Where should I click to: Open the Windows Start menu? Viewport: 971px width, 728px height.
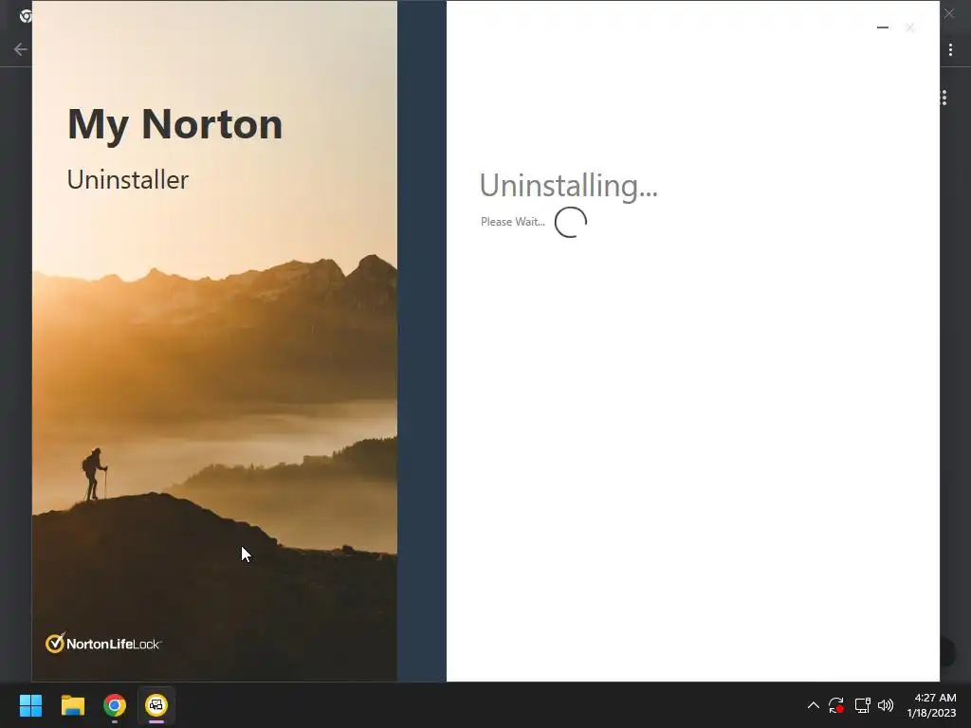pos(30,705)
